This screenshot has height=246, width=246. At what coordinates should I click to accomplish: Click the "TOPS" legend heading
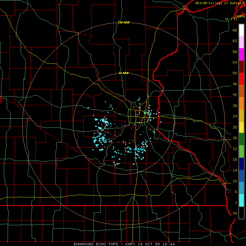pos(240,16)
